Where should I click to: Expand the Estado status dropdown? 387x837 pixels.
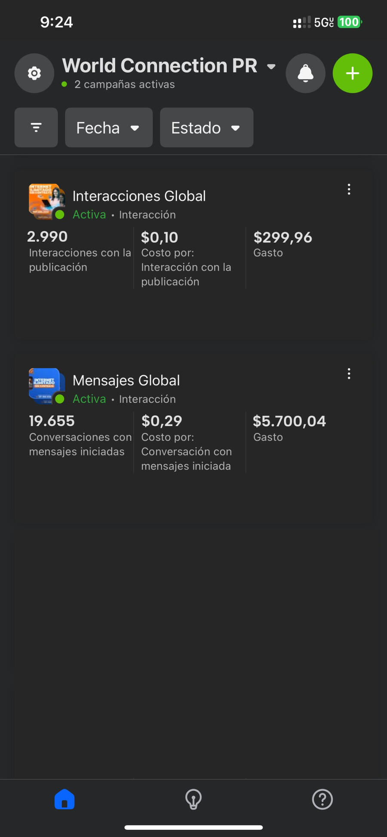pos(206,128)
